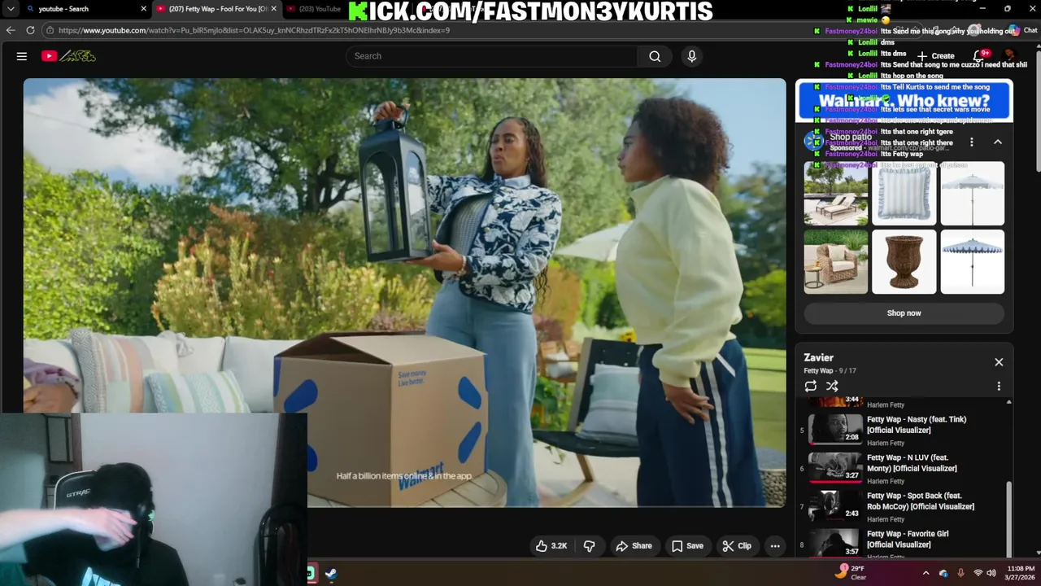Open the account avatar menu
Screen dimensions: 1041x586
(1011, 56)
